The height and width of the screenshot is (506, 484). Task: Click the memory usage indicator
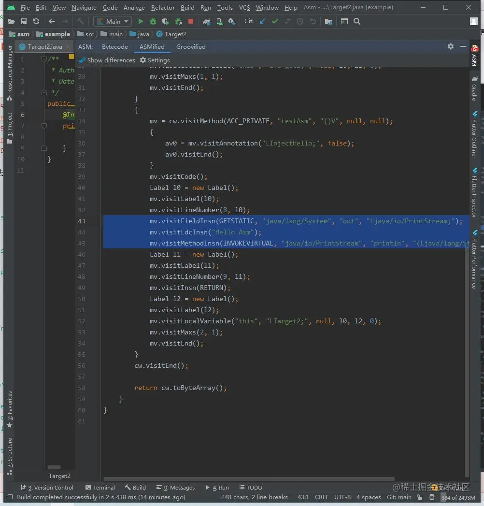tap(458, 498)
